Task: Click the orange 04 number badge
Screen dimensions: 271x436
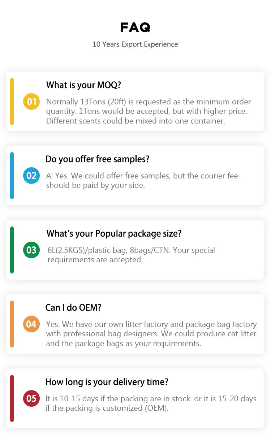Action: click(31, 324)
